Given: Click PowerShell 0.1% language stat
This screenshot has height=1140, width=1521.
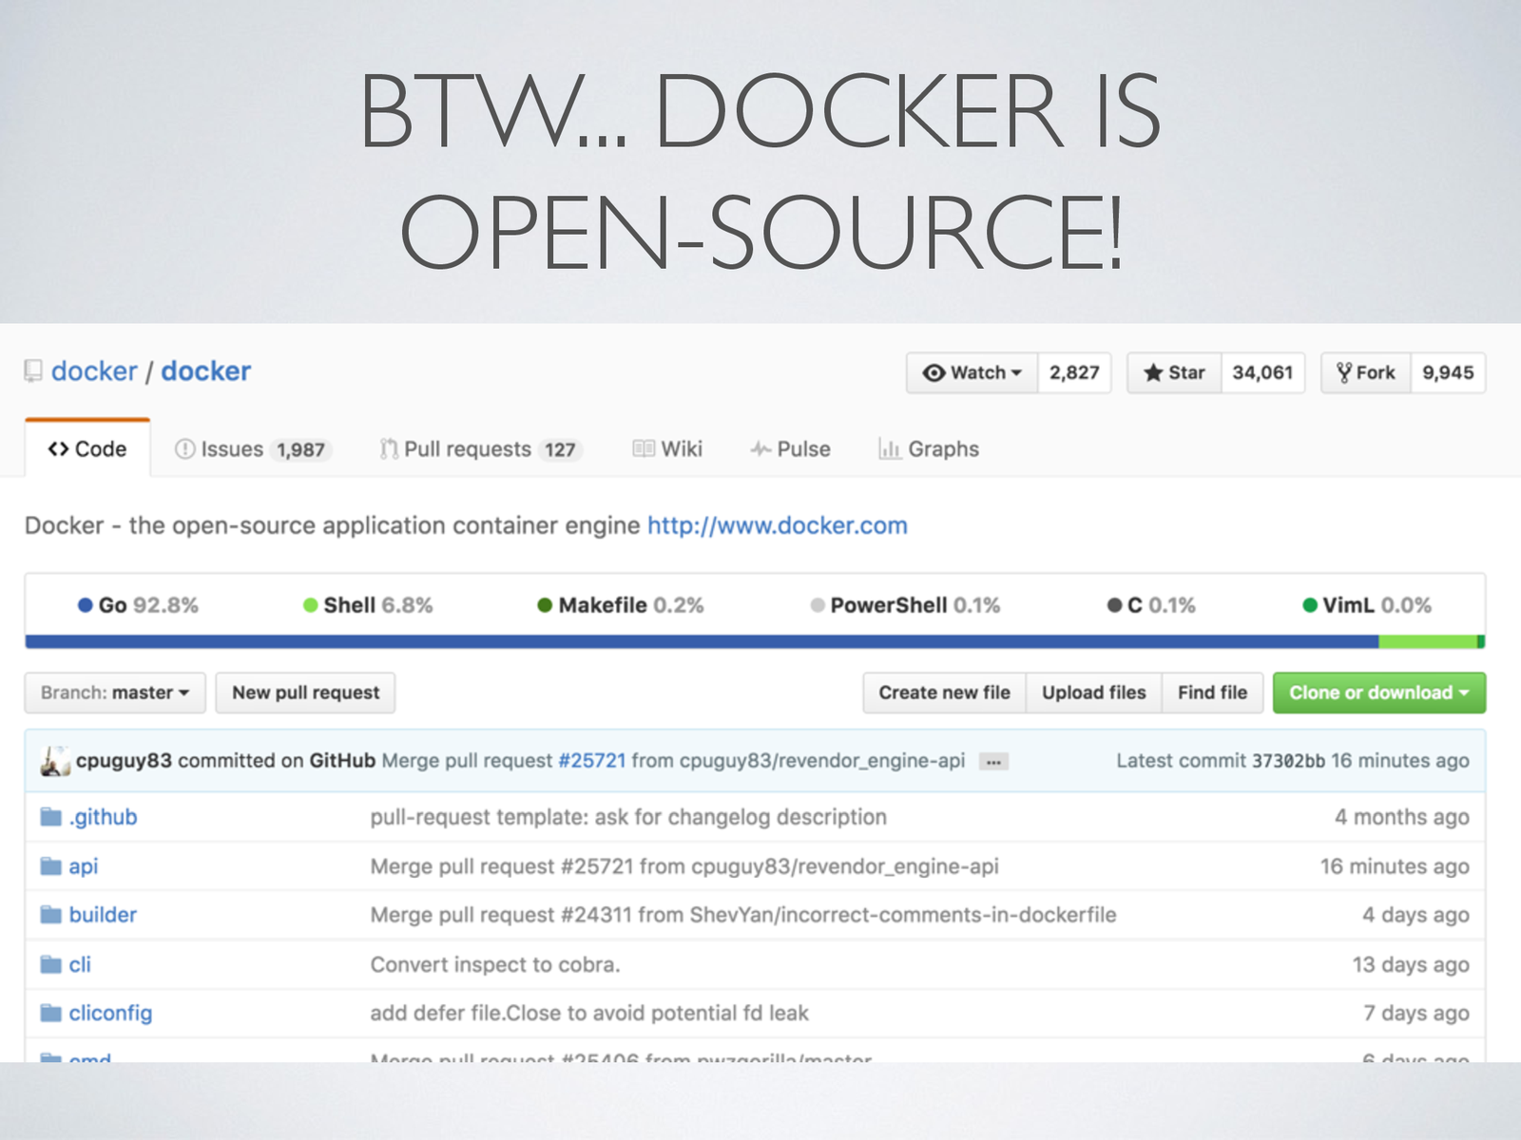Looking at the screenshot, I should tap(905, 605).
